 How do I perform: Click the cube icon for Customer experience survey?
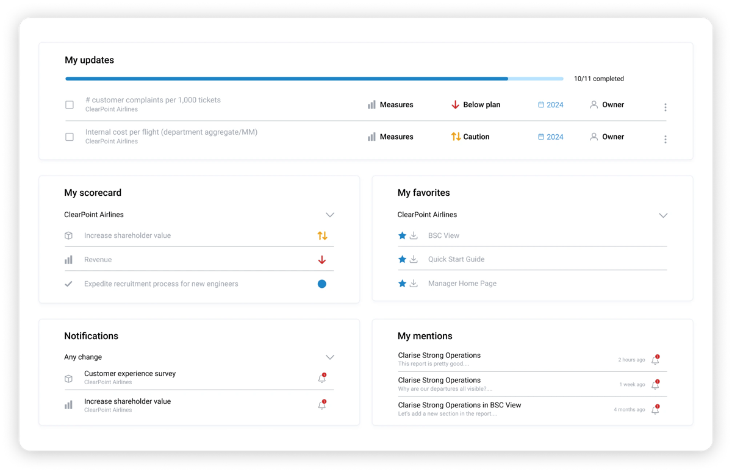pyautogui.click(x=68, y=379)
